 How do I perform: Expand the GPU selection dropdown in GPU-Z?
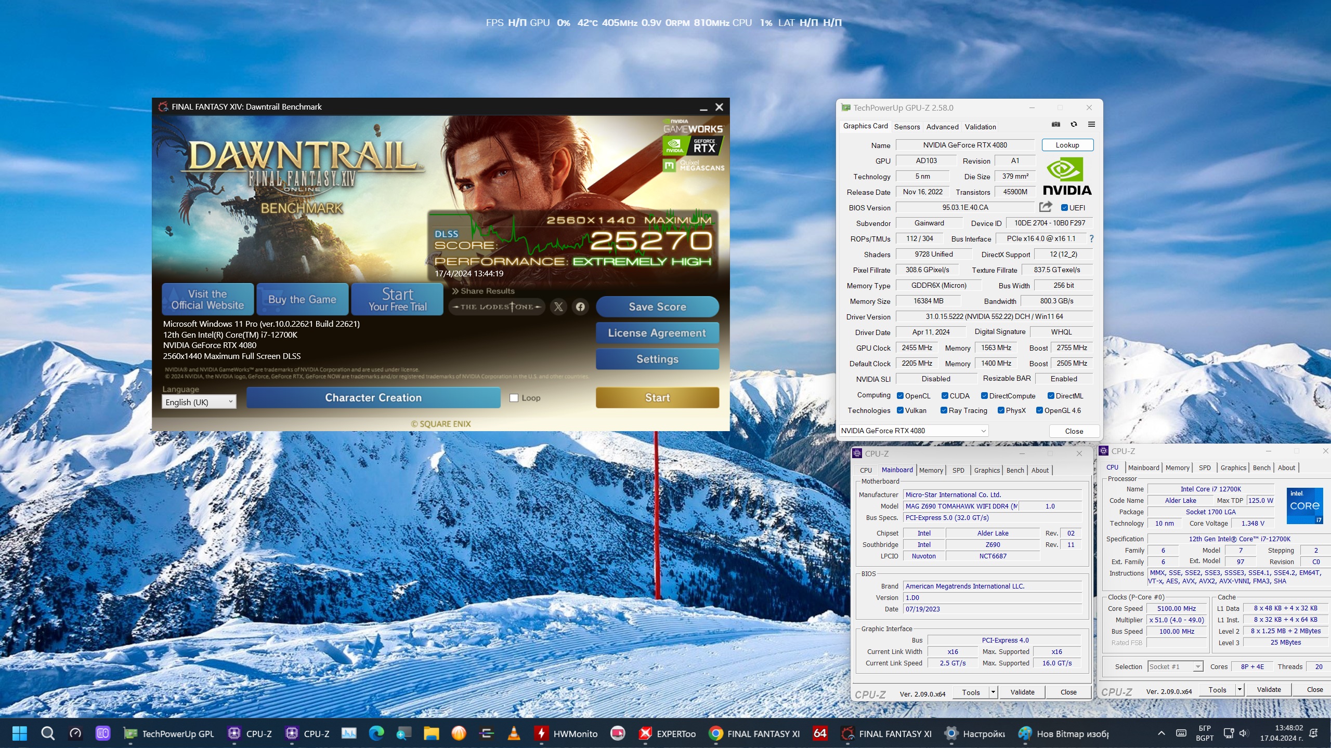click(983, 431)
